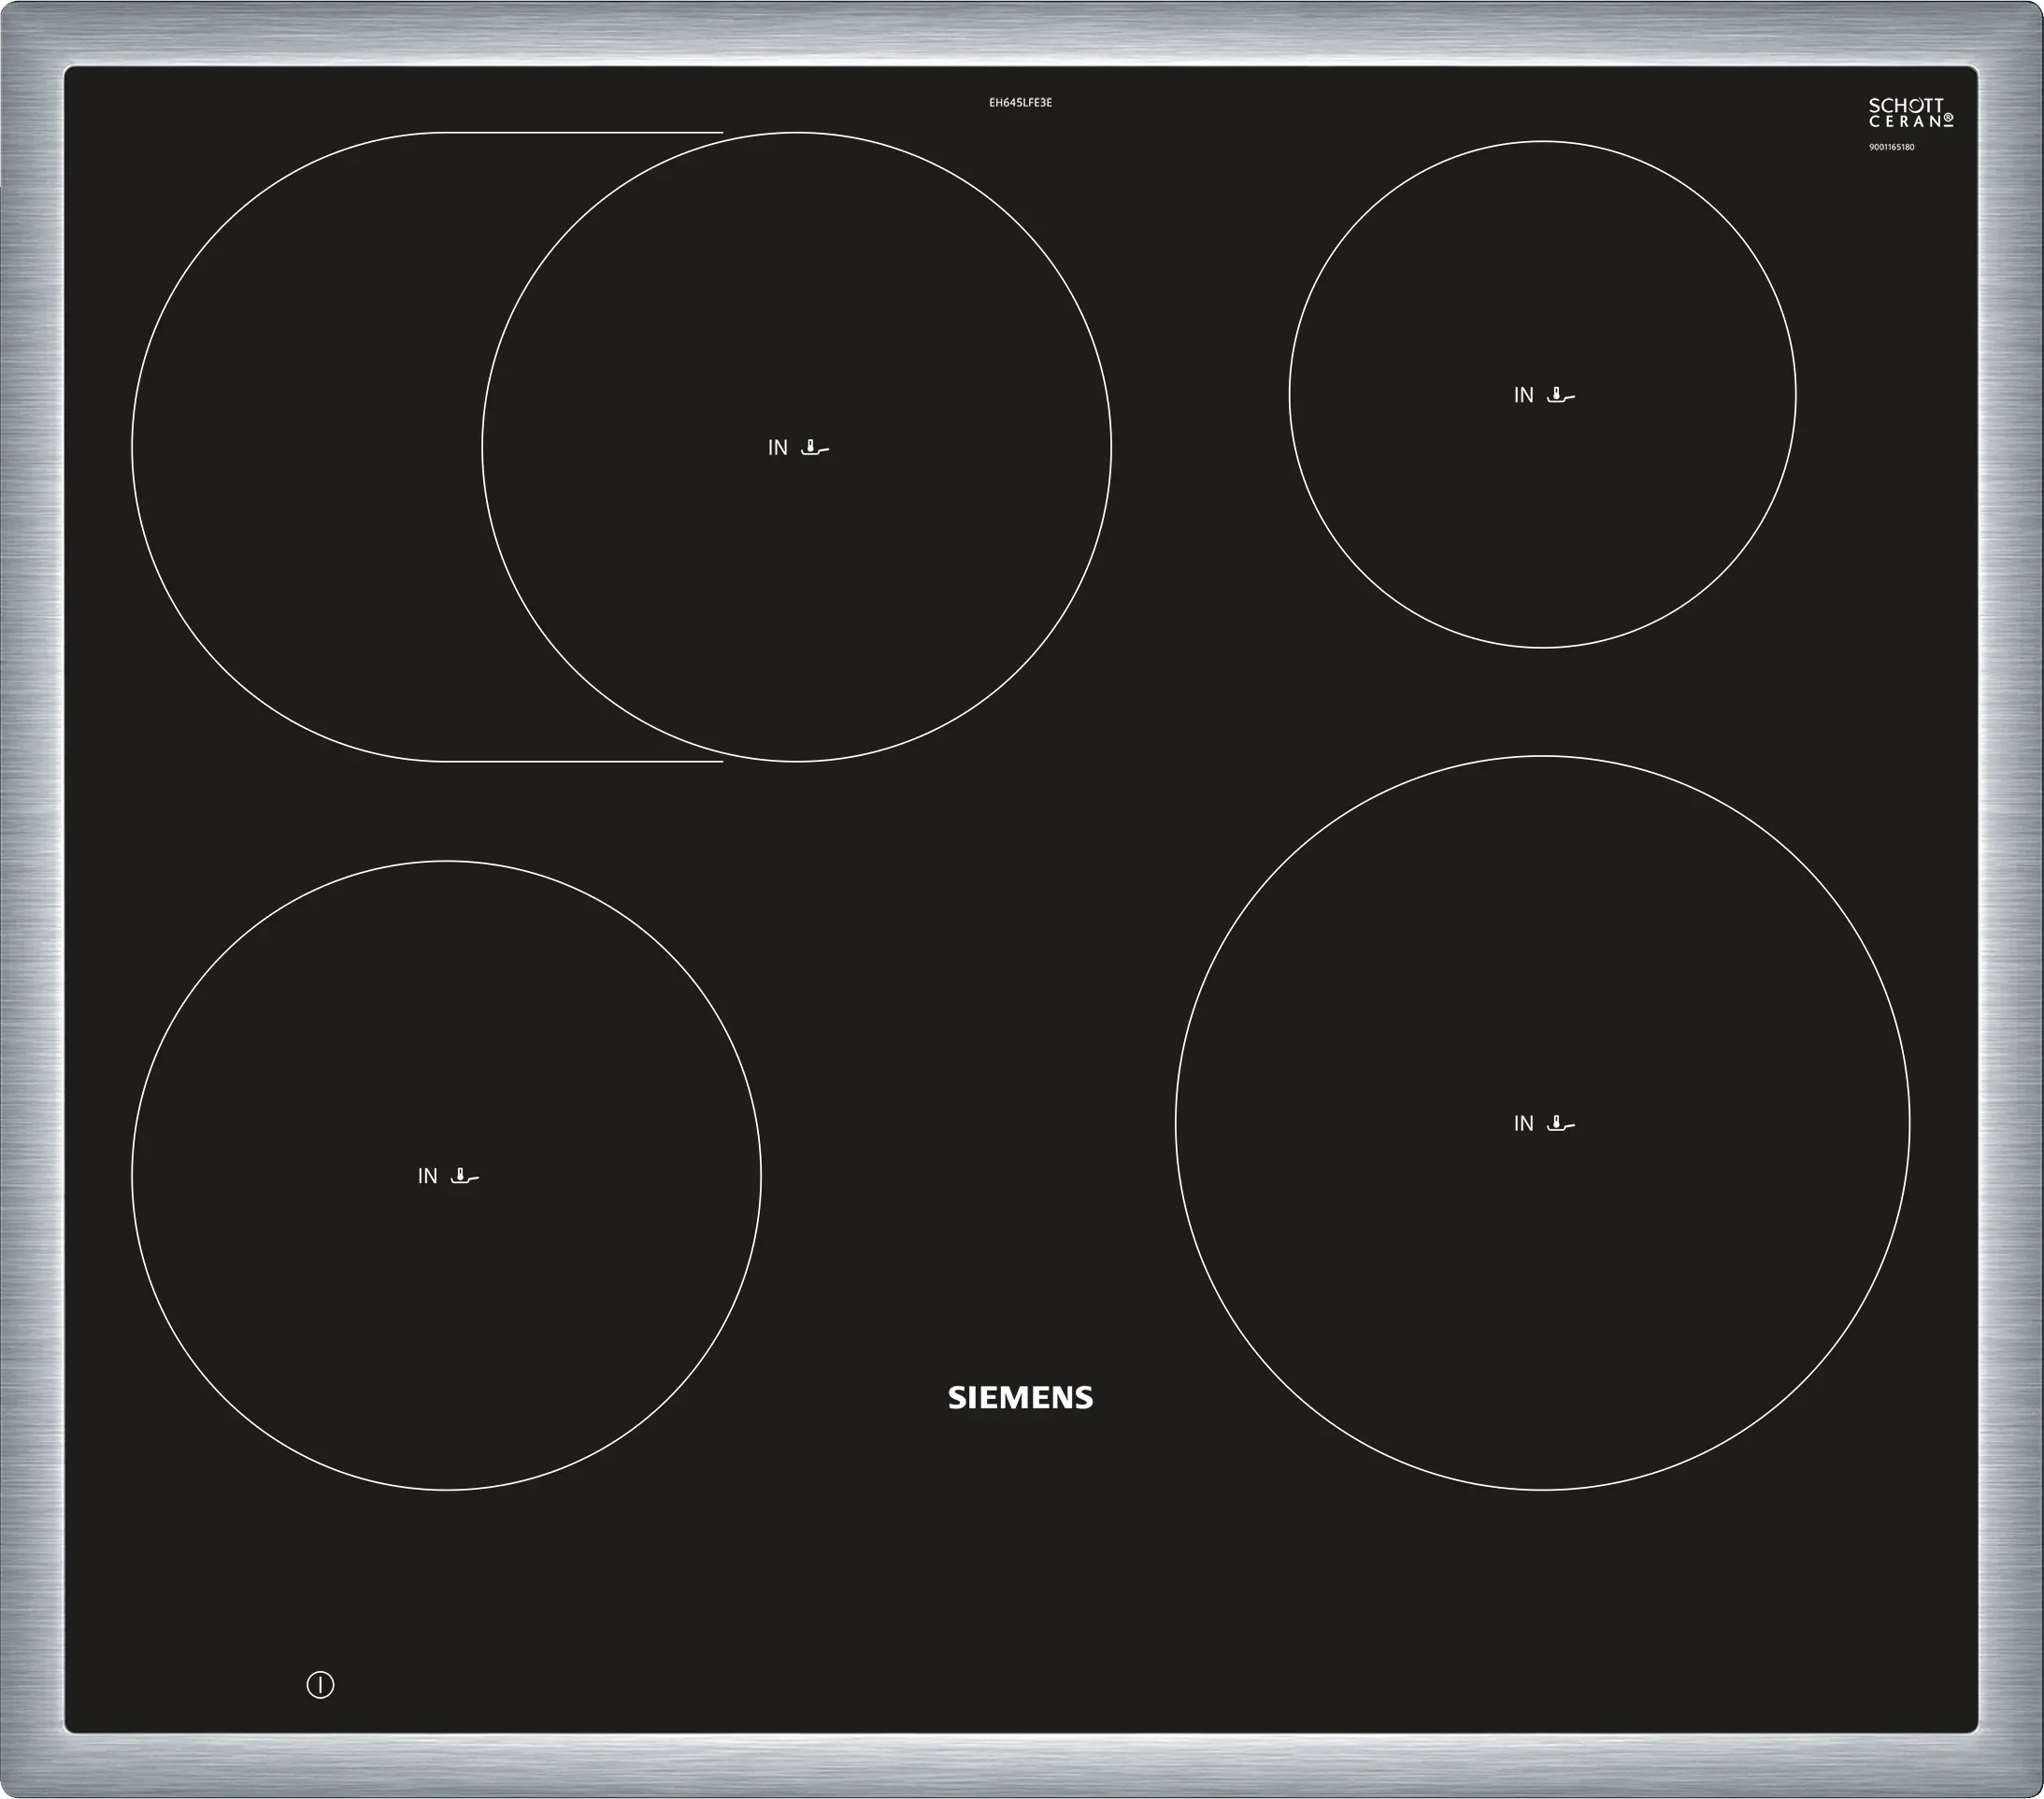2044x1799 pixels.
Task: Click the left side of the steel frame
Action: (x=30, y=900)
